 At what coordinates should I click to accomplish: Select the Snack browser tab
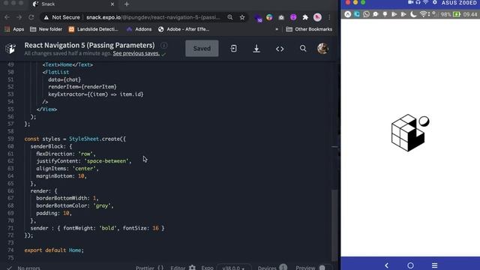tap(73, 4)
